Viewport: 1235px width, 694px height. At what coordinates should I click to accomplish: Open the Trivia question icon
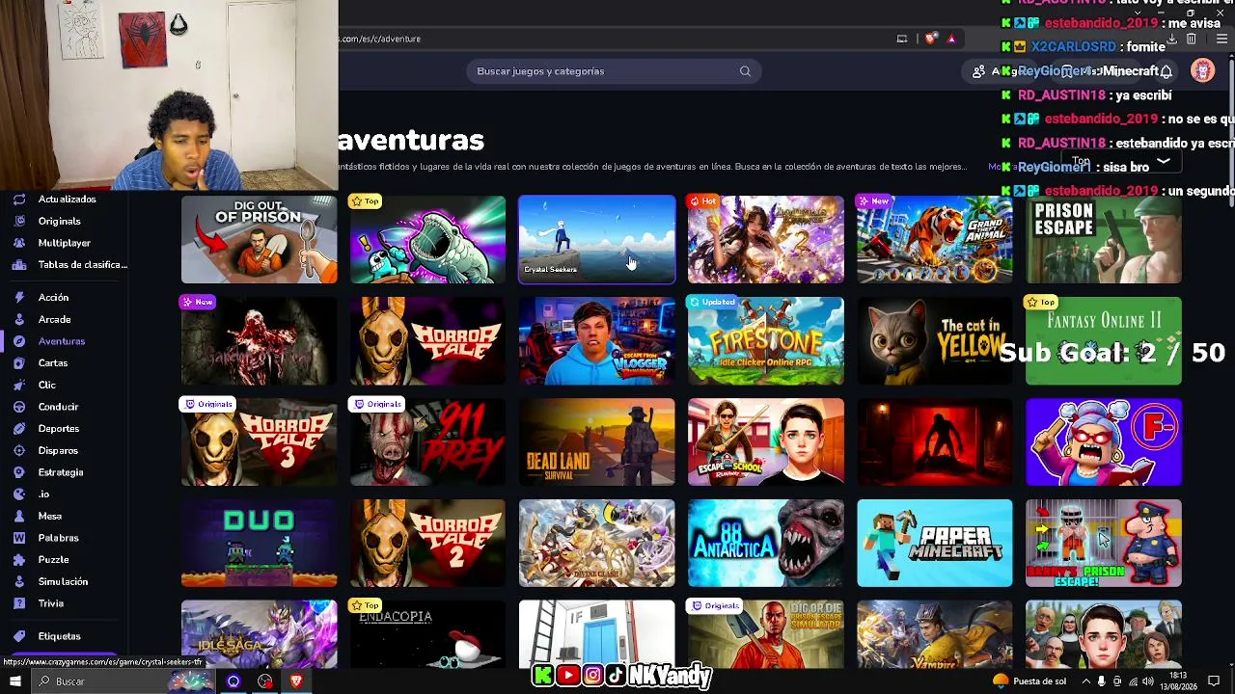pyautogui.click(x=19, y=603)
